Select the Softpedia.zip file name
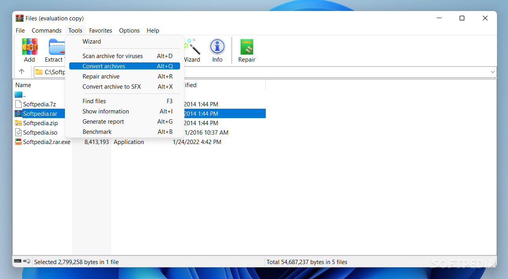 [40, 123]
